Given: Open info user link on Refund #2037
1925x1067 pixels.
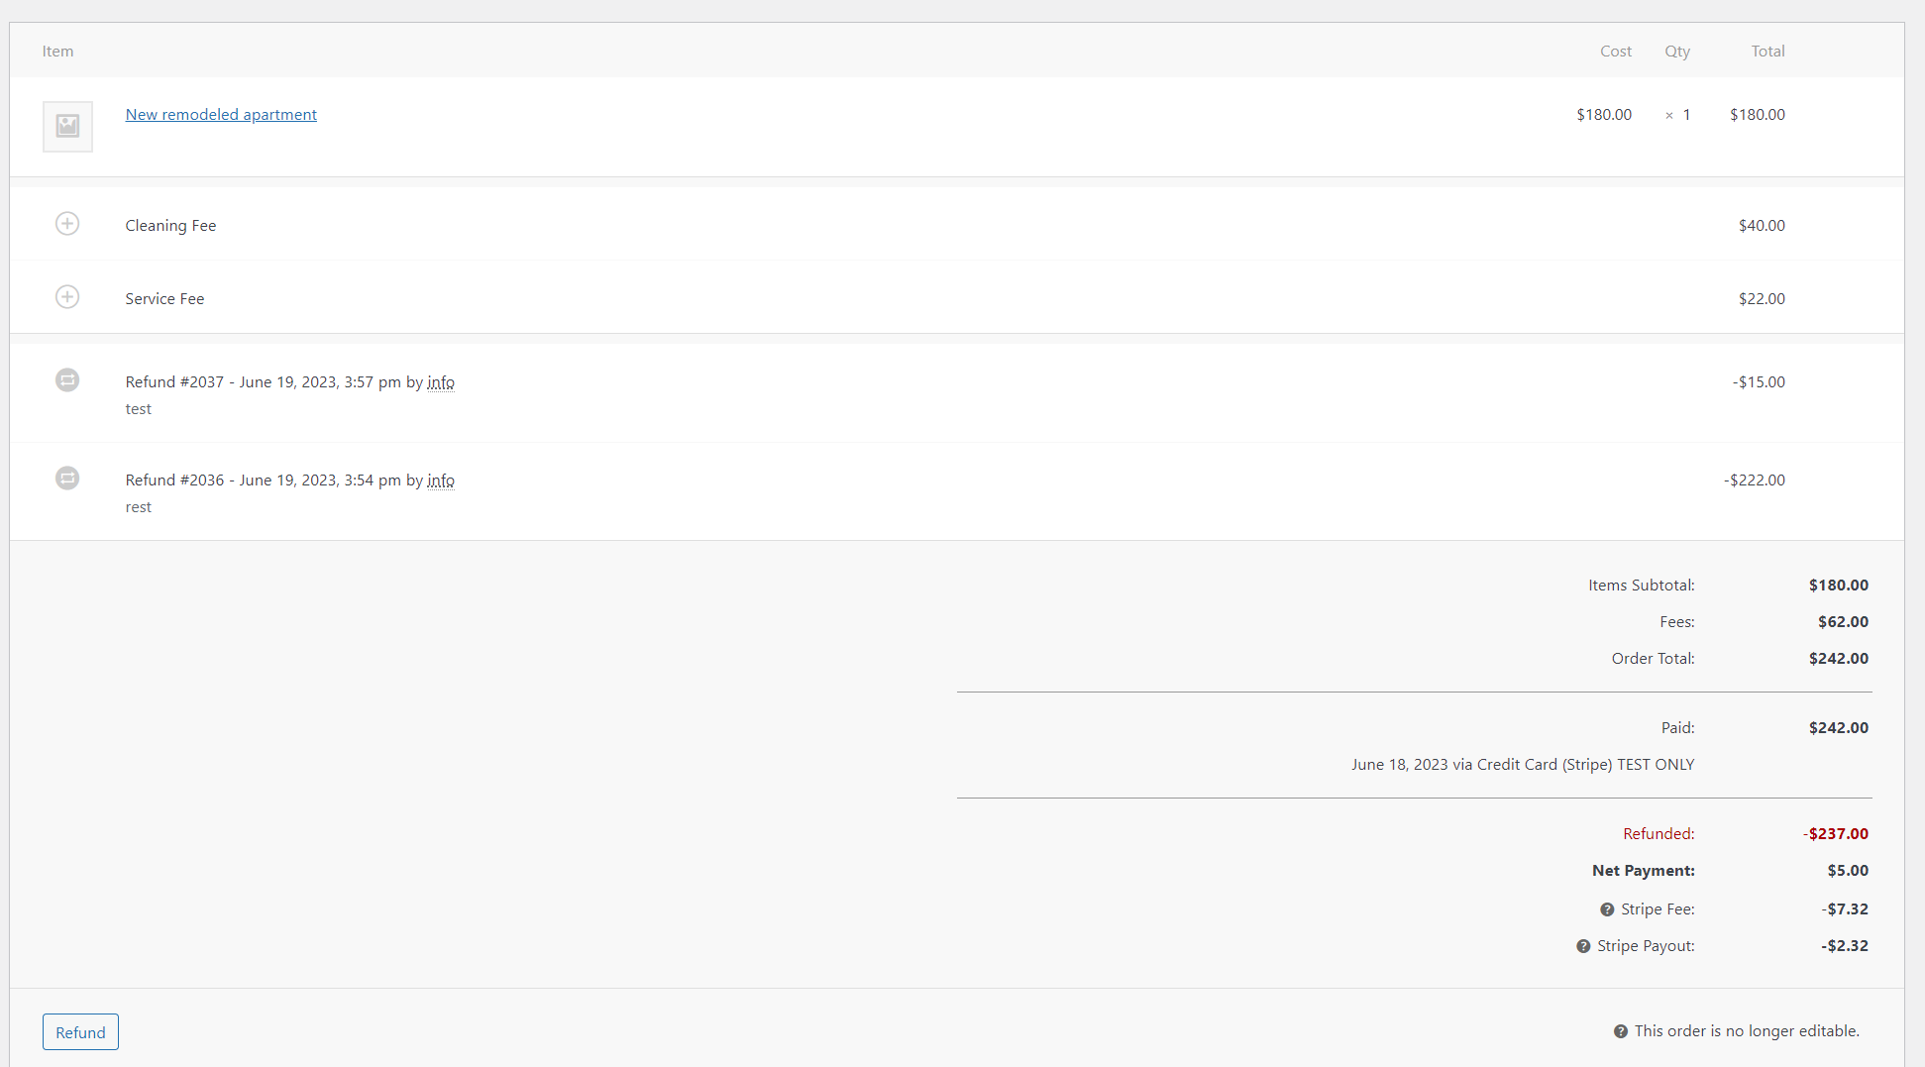Looking at the screenshot, I should [441, 382].
